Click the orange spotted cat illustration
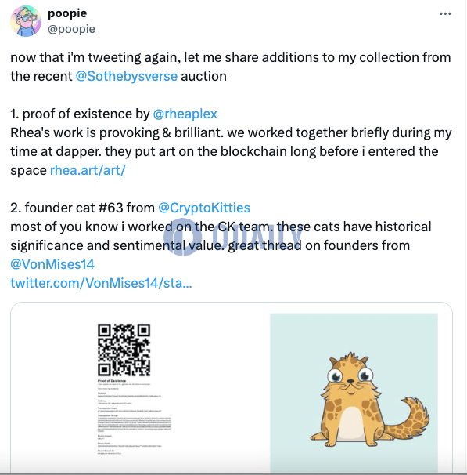The width and height of the screenshot is (467, 475). pyautogui.click(x=369, y=399)
